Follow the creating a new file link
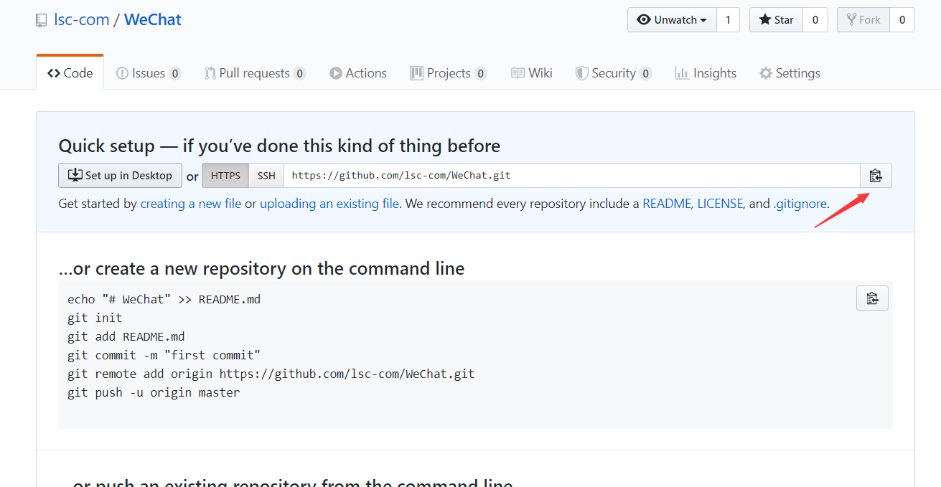This screenshot has width=941, height=487. pyautogui.click(x=191, y=204)
